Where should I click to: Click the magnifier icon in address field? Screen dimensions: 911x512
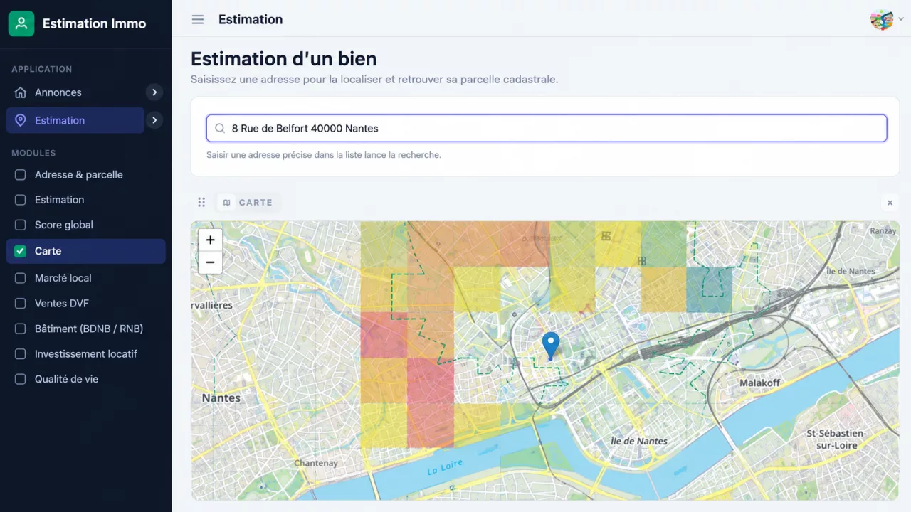220,129
